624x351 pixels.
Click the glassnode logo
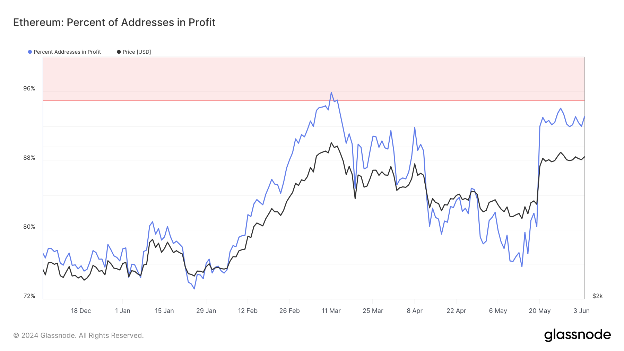tap(578, 335)
